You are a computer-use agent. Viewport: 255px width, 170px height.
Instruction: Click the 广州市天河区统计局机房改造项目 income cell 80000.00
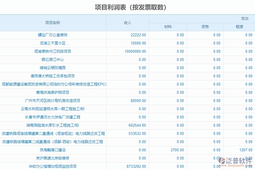click(x=138, y=101)
